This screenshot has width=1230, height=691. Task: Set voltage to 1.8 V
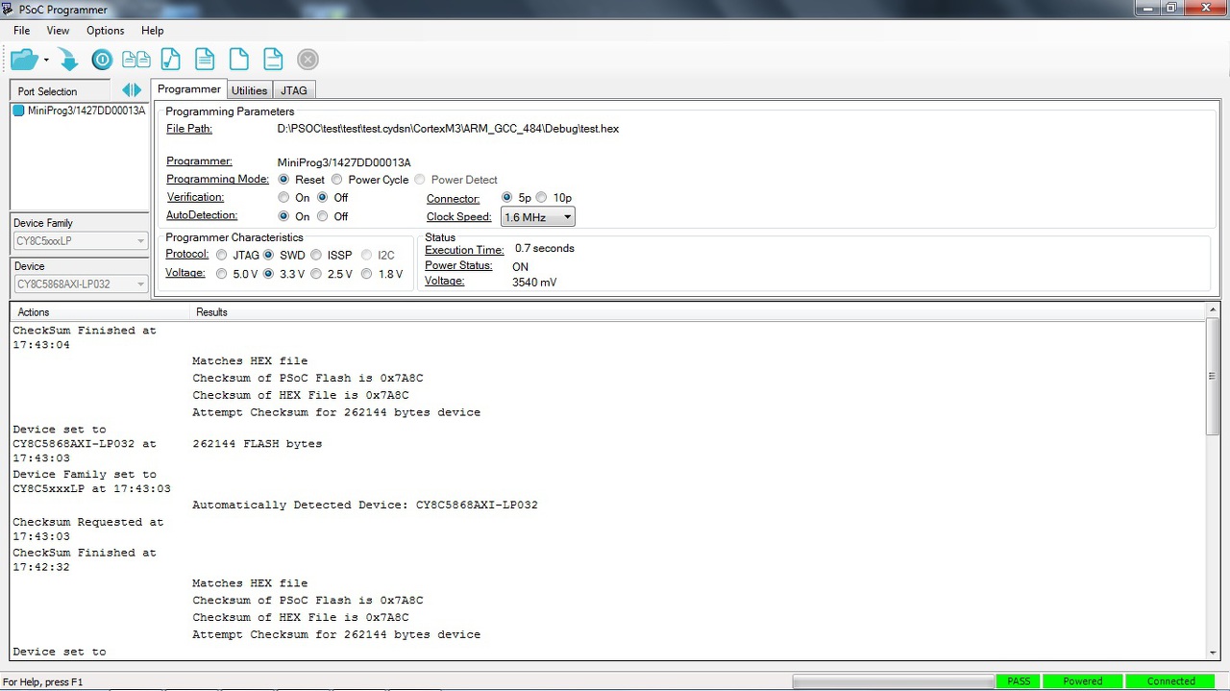[x=367, y=274]
